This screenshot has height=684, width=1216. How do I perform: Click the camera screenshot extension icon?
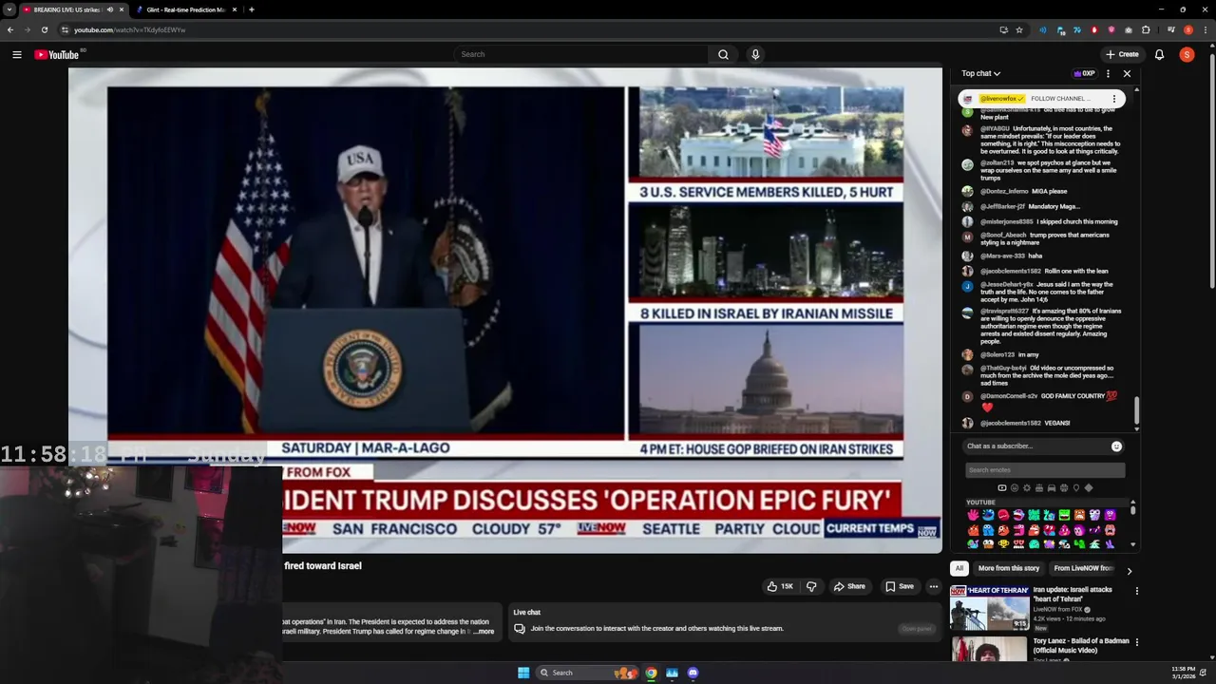pos(1129,29)
